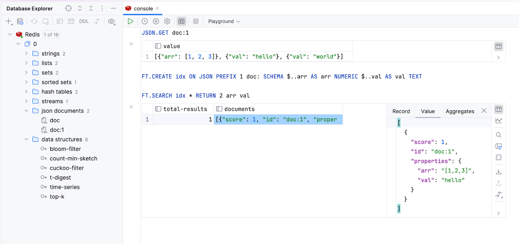519x244 pixels.
Task: Click the DDL button in Database Explorer
Action: pyautogui.click(x=84, y=21)
